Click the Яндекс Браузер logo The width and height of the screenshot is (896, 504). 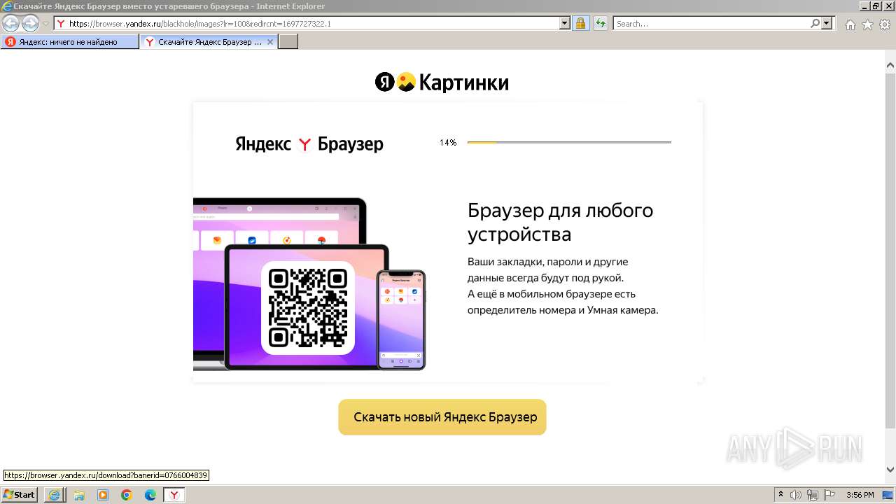point(309,144)
